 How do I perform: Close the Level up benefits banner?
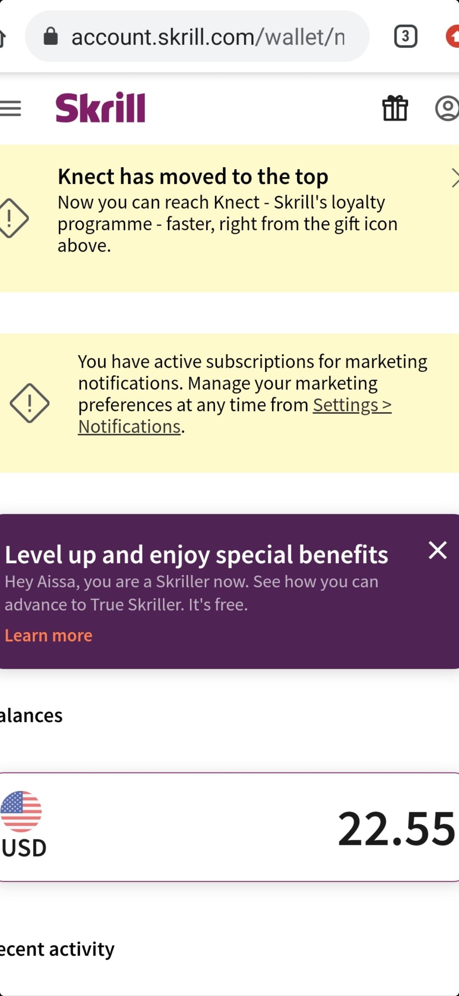coord(438,550)
